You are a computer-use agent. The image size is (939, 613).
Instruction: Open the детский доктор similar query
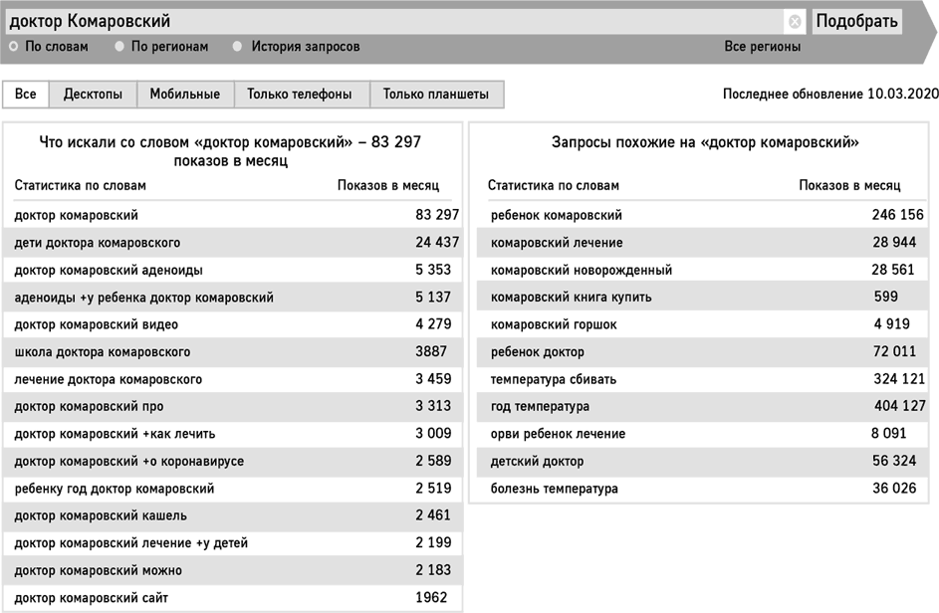(x=538, y=461)
